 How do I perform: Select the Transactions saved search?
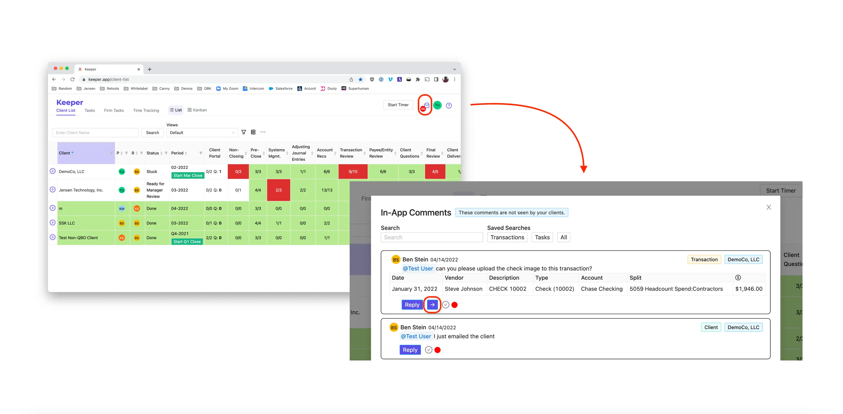pyautogui.click(x=507, y=237)
